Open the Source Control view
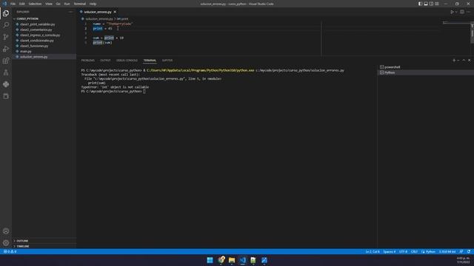 (6, 37)
